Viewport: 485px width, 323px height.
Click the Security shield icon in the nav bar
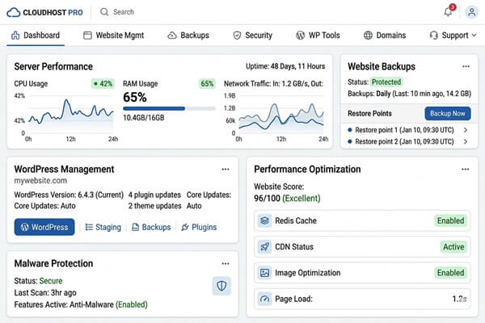(237, 36)
